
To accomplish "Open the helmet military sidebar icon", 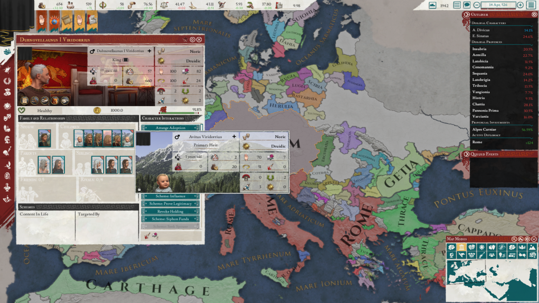I will coord(7,139).
